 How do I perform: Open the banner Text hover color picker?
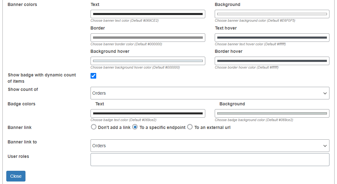click(272, 37)
